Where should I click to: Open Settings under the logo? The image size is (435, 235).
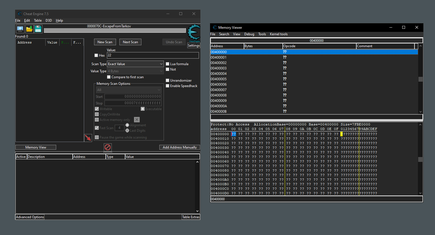click(194, 46)
